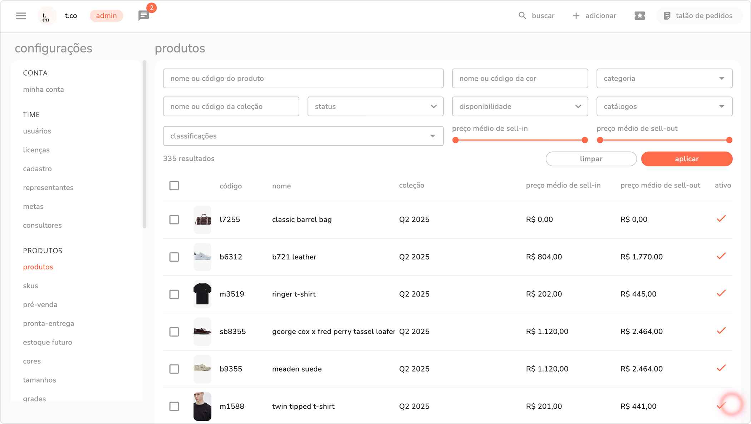Open the chat messages icon with badge

pyautogui.click(x=143, y=16)
